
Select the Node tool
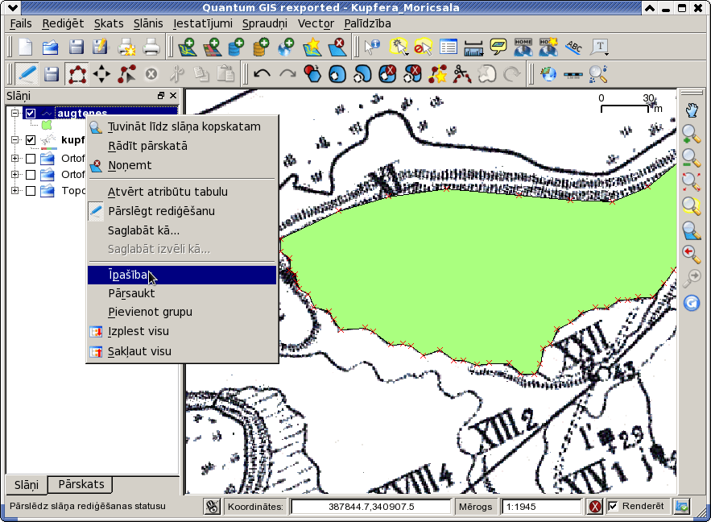coord(126,74)
